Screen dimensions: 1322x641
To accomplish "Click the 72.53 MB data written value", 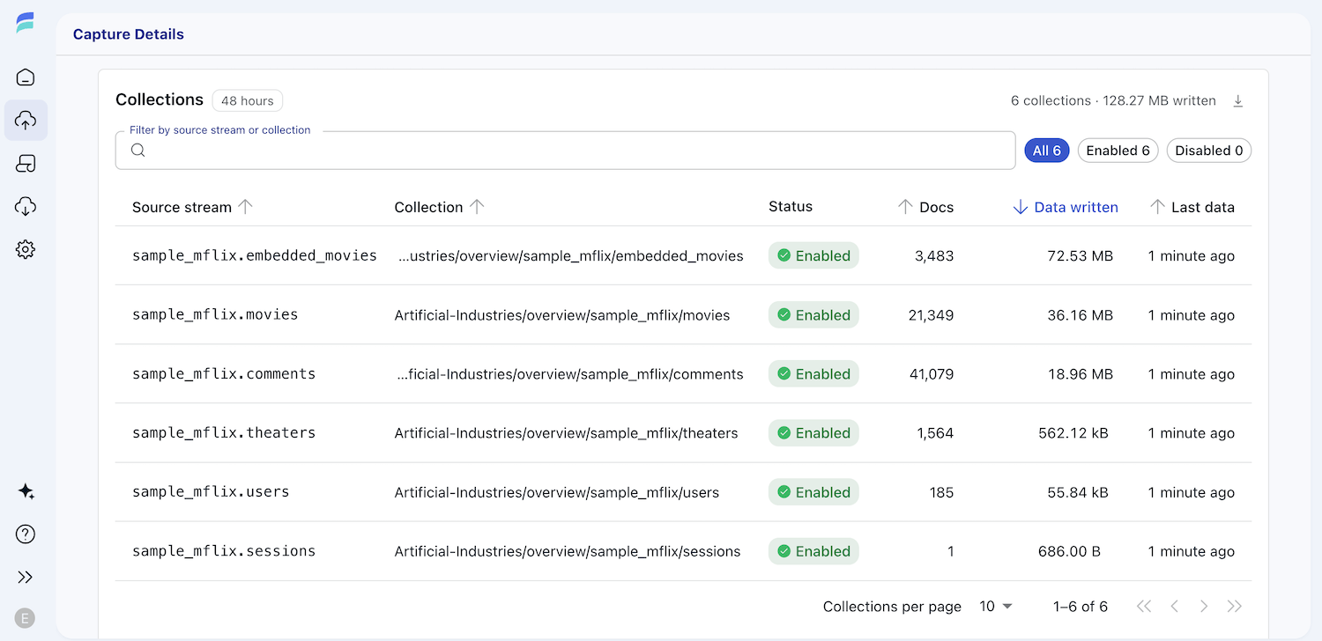I will [x=1080, y=256].
